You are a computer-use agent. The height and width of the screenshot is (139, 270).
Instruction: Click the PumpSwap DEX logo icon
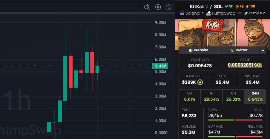209,13
